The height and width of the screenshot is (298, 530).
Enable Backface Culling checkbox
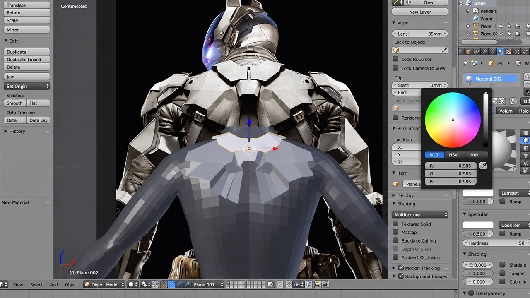coord(395,240)
